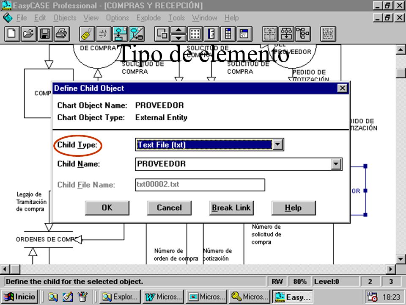406x305 pixels.
Task: Click vertical scrollbar down arrow
Action: (401, 259)
